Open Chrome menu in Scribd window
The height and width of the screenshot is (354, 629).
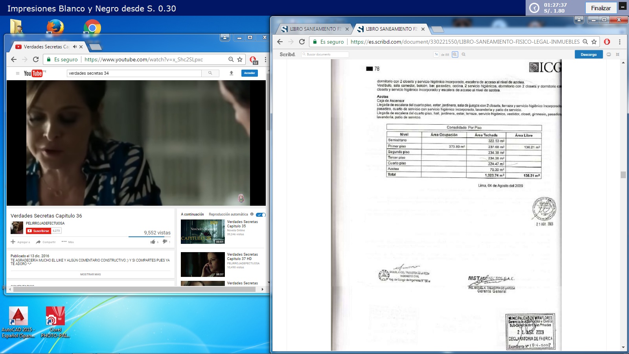coord(620,42)
